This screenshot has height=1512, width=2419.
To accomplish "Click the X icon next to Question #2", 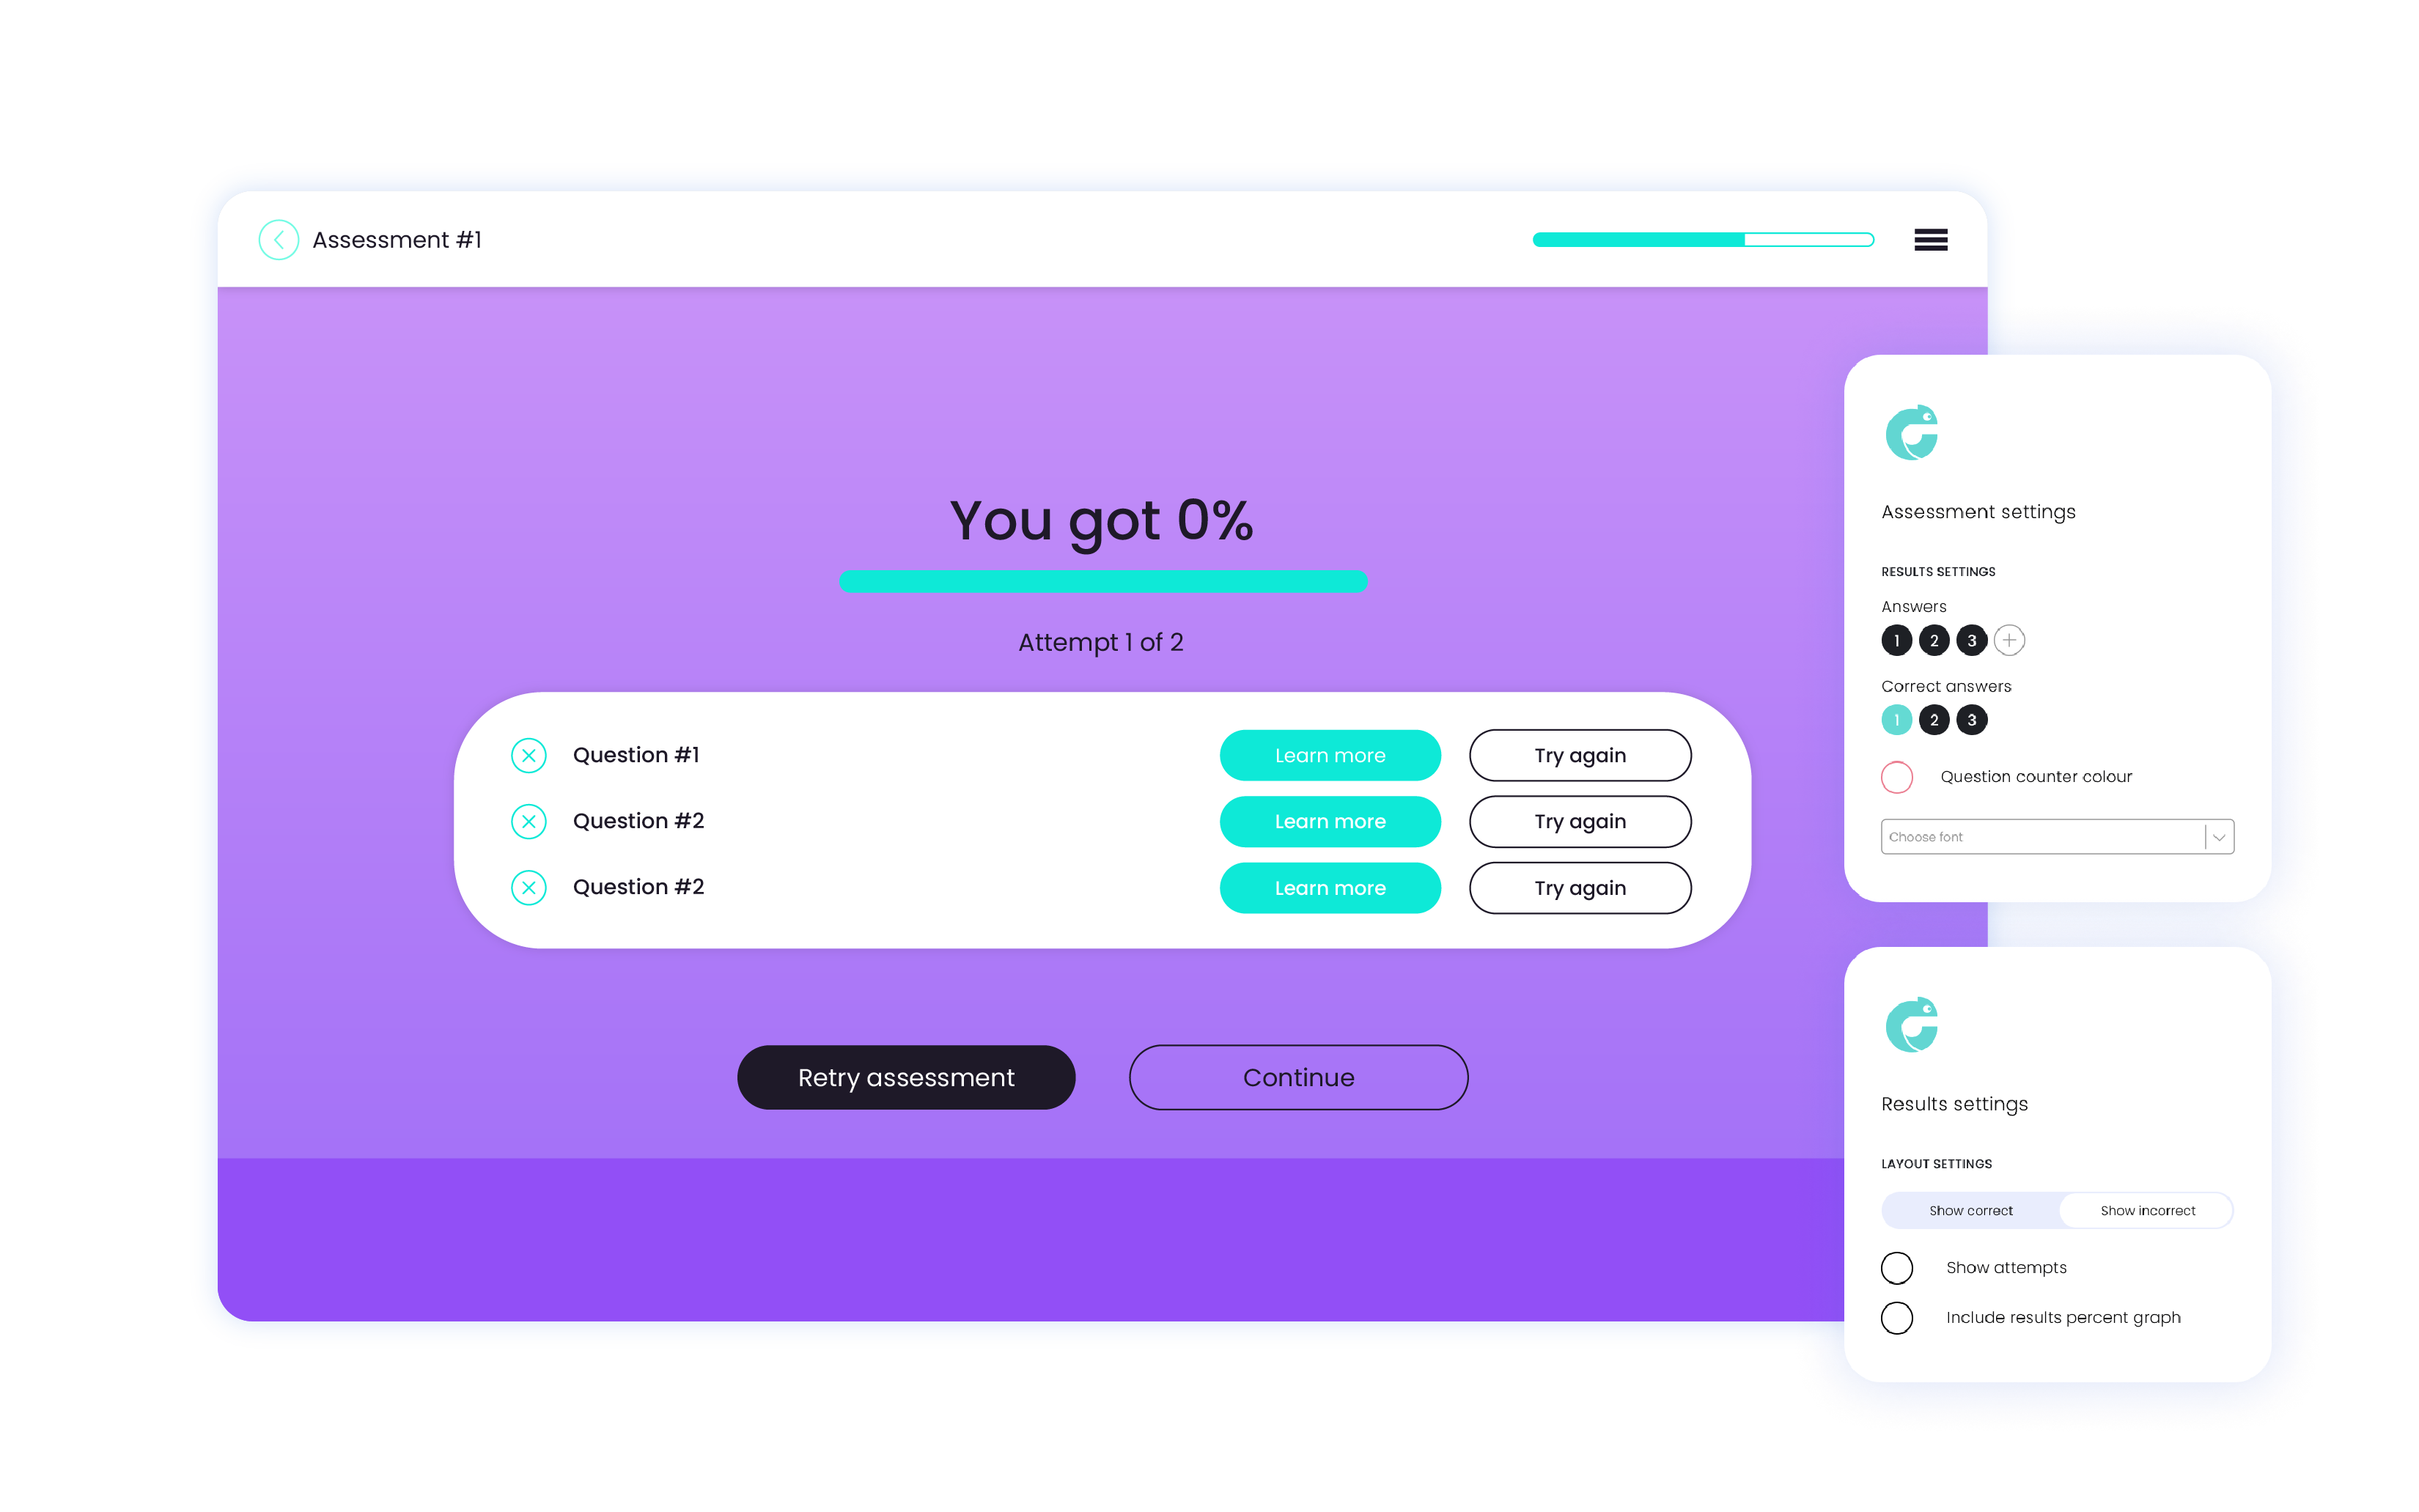I will pyautogui.click(x=528, y=820).
